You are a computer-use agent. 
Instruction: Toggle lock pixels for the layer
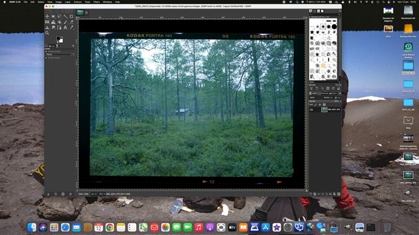[316, 104]
